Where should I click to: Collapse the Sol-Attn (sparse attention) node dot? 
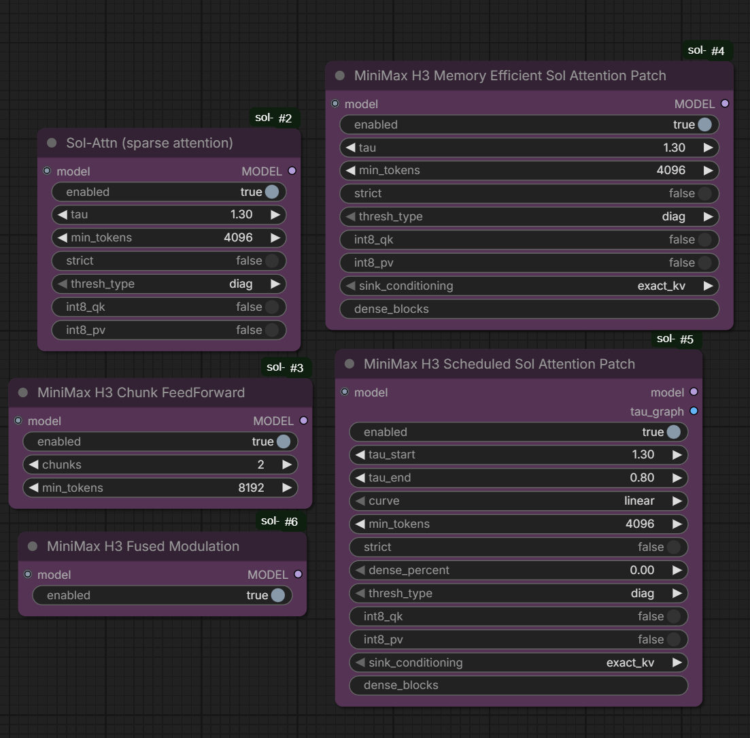click(x=52, y=143)
